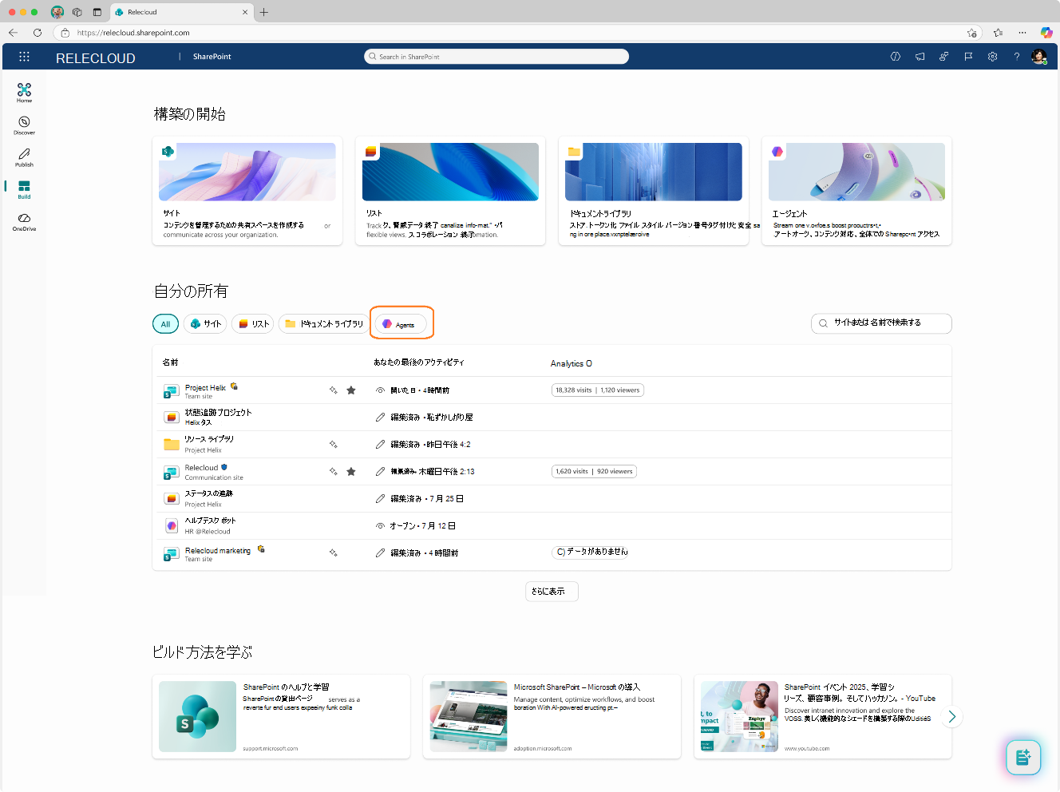Click the browser refresh button
This screenshot has width=1060, height=792.
37,33
